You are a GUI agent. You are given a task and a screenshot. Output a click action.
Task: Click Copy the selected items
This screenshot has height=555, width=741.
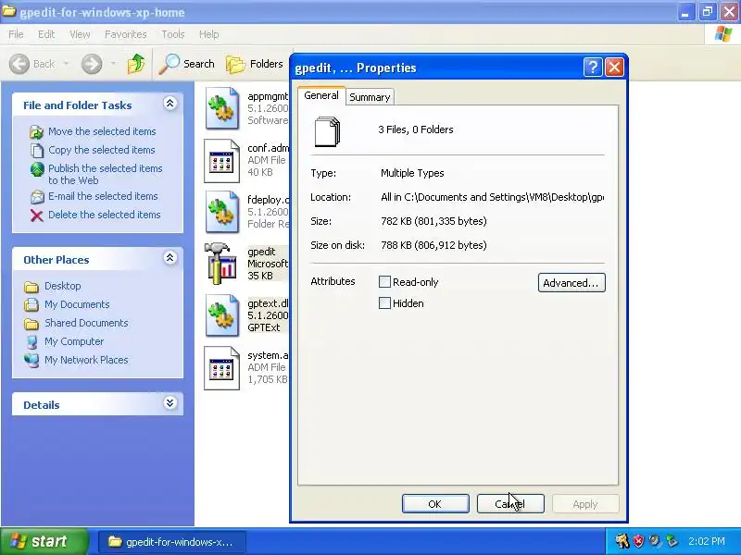point(102,150)
